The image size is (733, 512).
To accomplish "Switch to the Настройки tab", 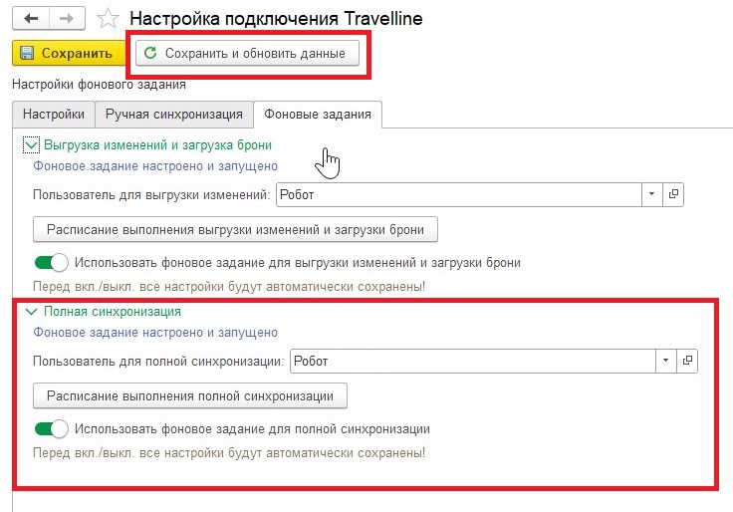I will coord(54,115).
